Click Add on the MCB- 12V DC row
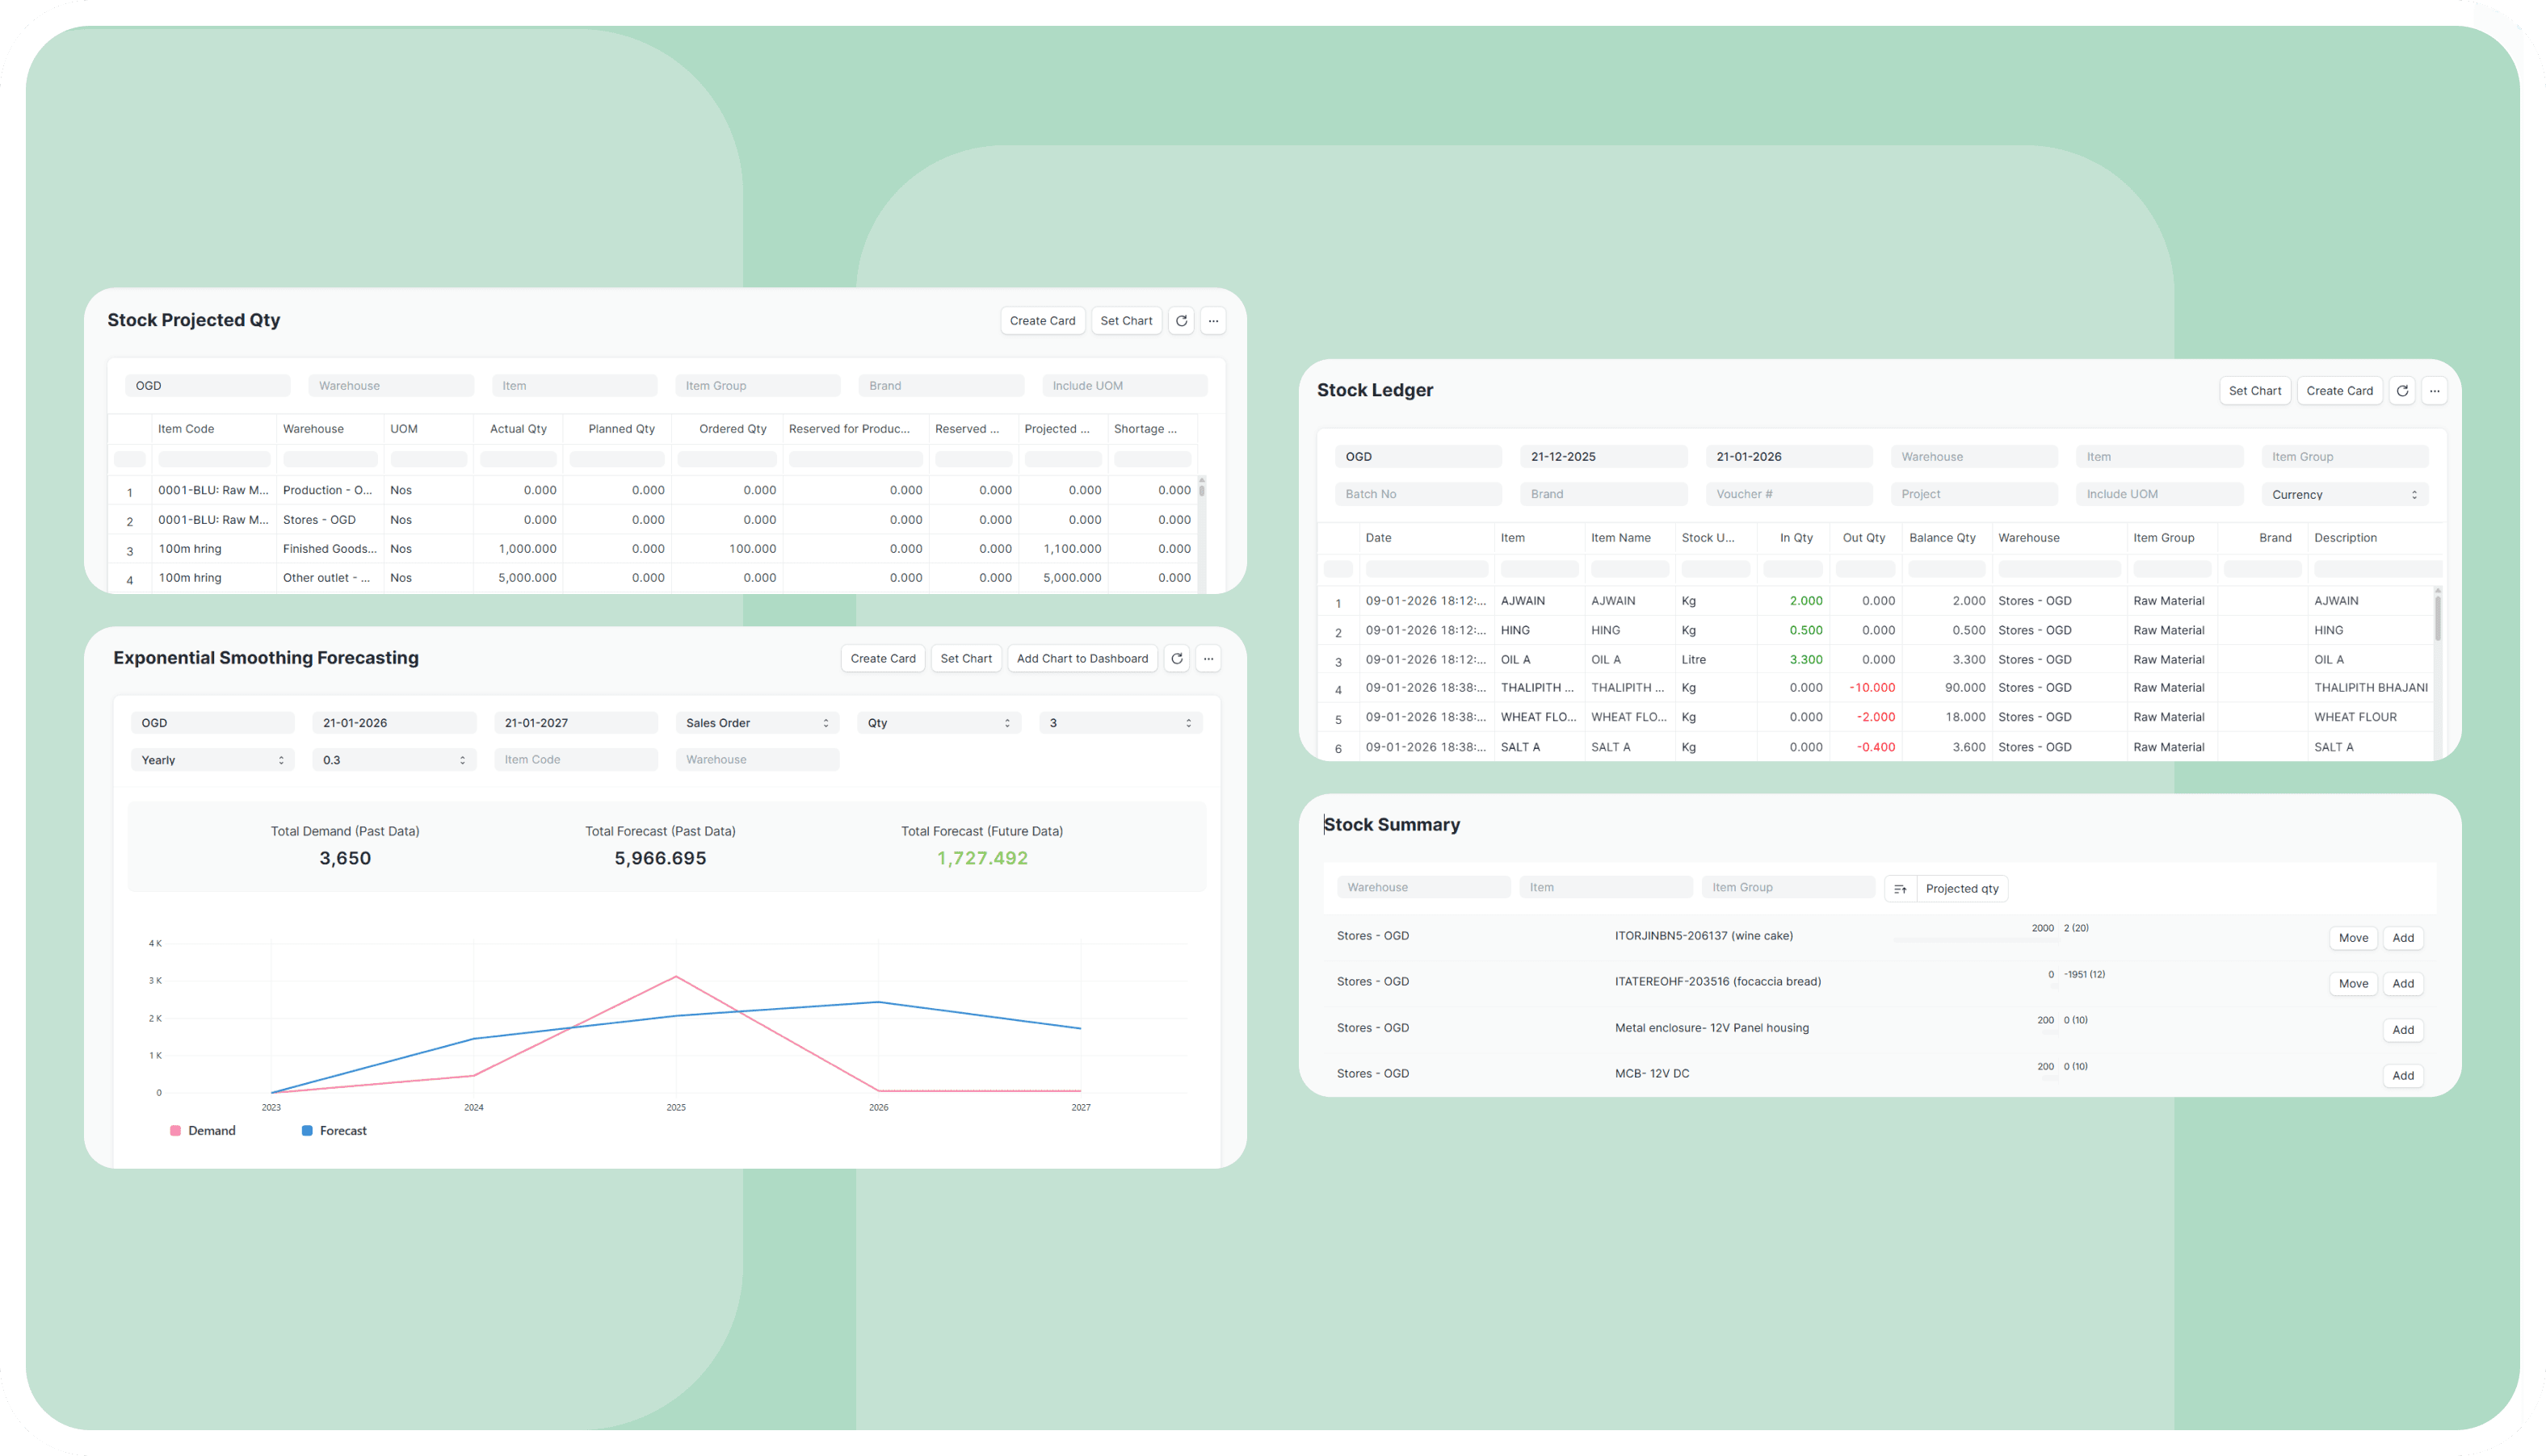Screen dimensions: 2546x1456 (2403, 1075)
